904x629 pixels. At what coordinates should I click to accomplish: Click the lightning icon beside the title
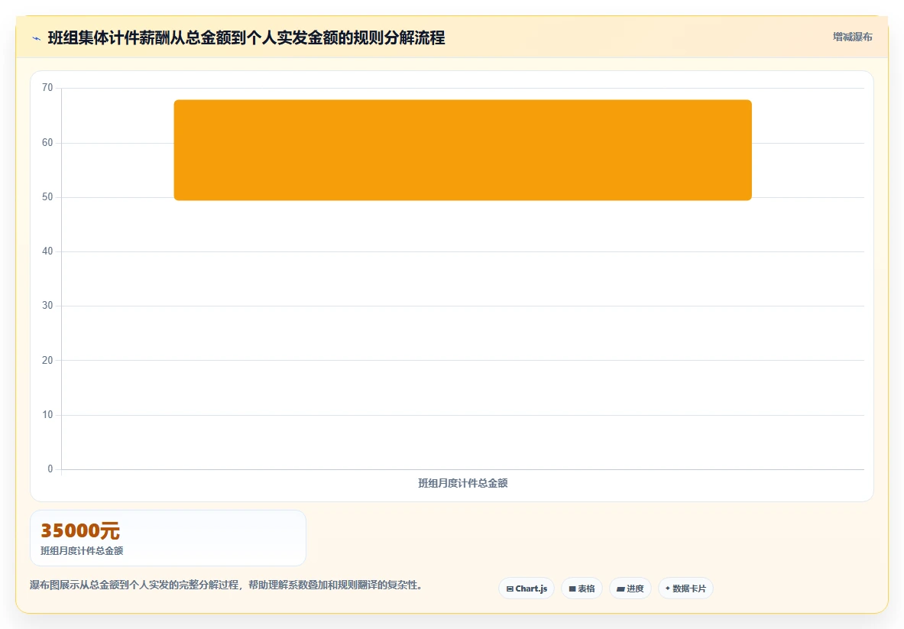click(37, 39)
